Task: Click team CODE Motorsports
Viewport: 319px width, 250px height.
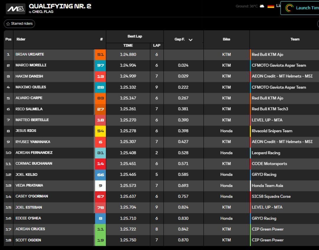Action: [x=269, y=164]
